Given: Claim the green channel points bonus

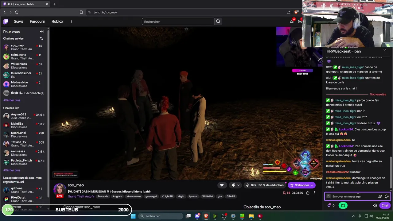Looking at the screenshot, I should [343, 205].
